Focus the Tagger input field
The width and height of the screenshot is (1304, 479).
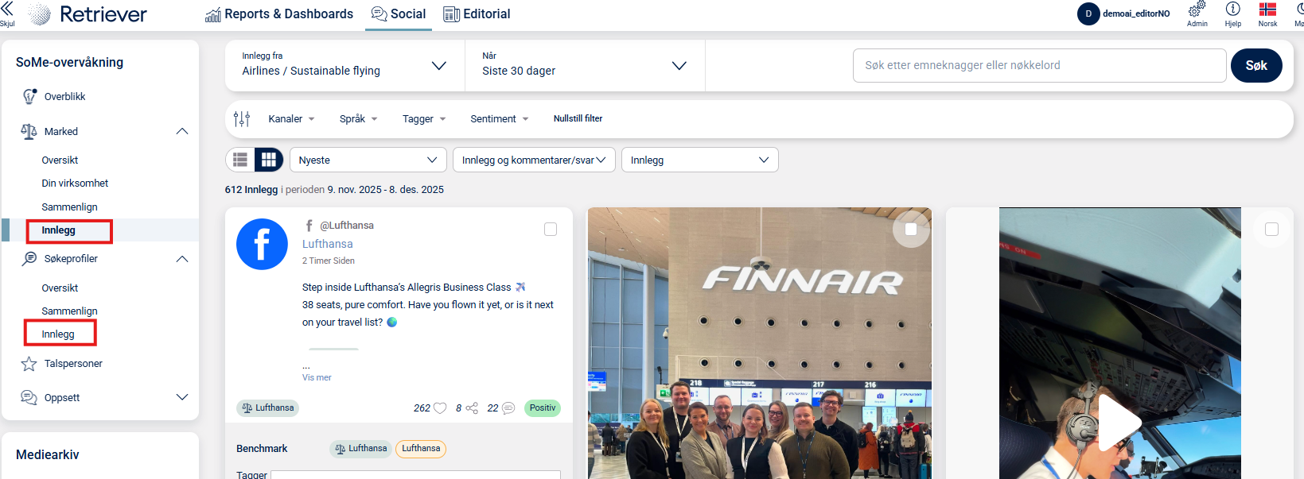point(415,474)
